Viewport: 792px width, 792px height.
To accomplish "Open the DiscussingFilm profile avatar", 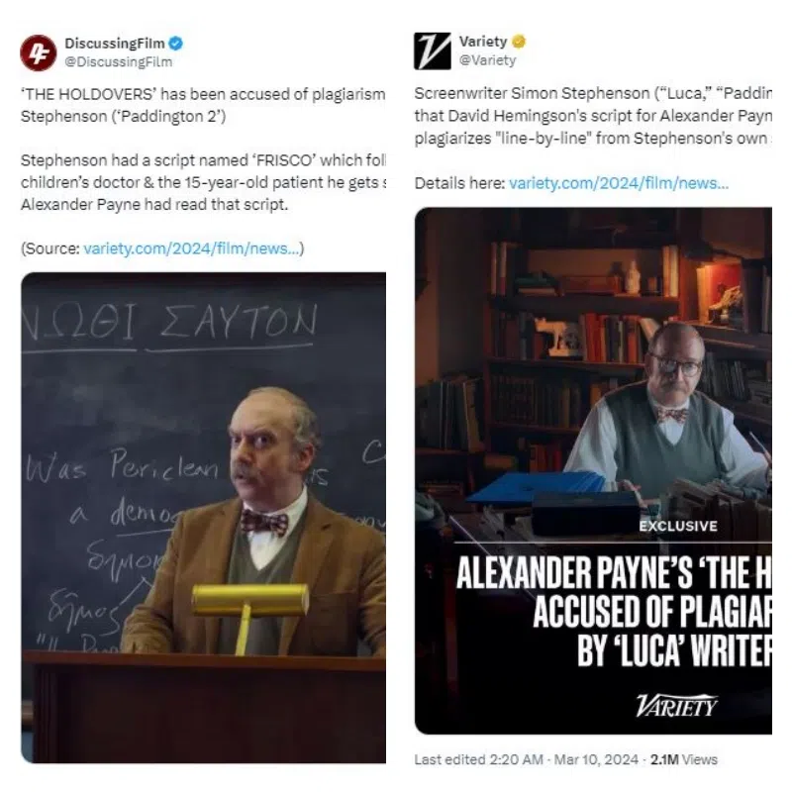I will point(39,53).
